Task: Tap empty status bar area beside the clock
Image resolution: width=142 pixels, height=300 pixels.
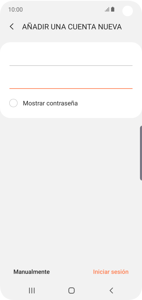Action: coord(63,10)
